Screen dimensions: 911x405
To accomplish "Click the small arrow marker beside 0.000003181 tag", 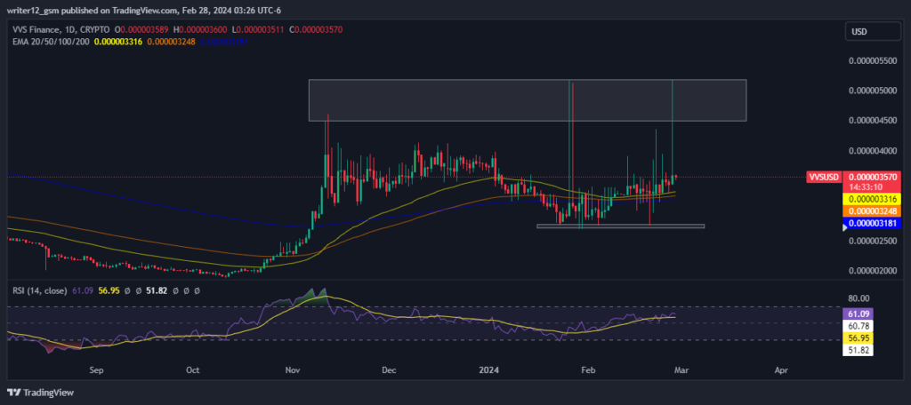I will (845, 228).
